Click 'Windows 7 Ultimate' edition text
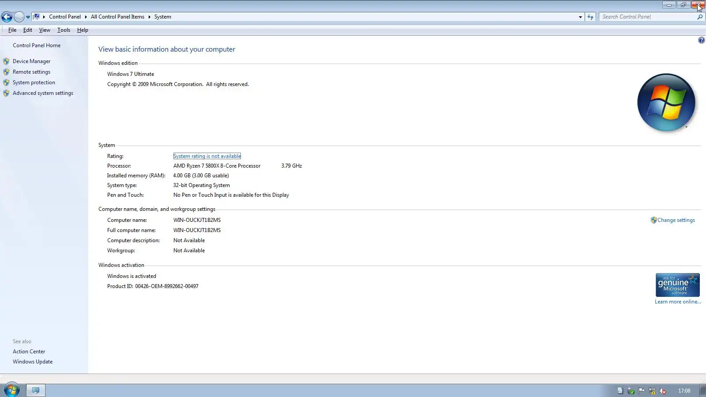The width and height of the screenshot is (706, 397). [x=131, y=74]
